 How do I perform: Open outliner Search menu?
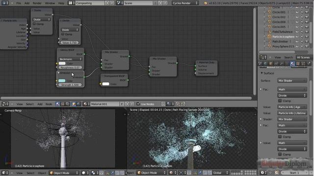point(288,58)
